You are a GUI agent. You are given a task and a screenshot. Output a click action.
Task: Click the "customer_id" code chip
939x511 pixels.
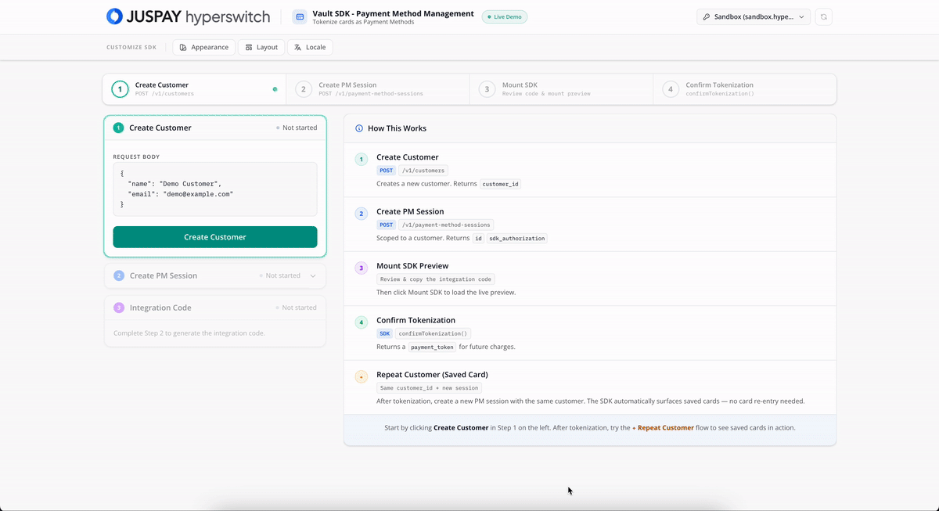tap(501, 185)
